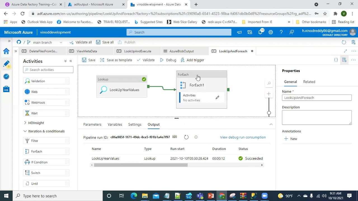Select the ForEach activity in list
This screenshot has height=201, width=358.
pyautogui.click(x=46, y=151)
